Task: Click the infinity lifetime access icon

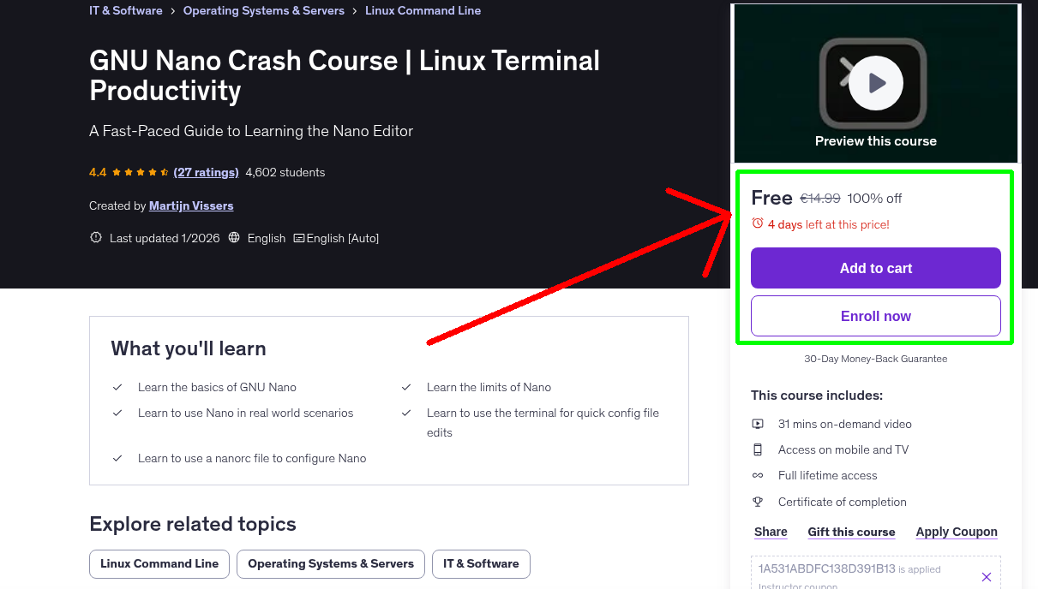Action: tap(758, 475)
